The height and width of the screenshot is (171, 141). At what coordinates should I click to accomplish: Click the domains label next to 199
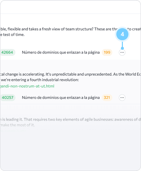[61, 53]
